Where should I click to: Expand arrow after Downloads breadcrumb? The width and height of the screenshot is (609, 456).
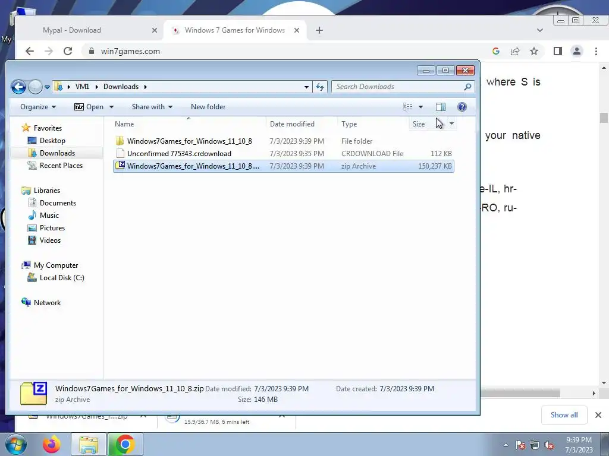pyautogui.click(x=146, y=87)
